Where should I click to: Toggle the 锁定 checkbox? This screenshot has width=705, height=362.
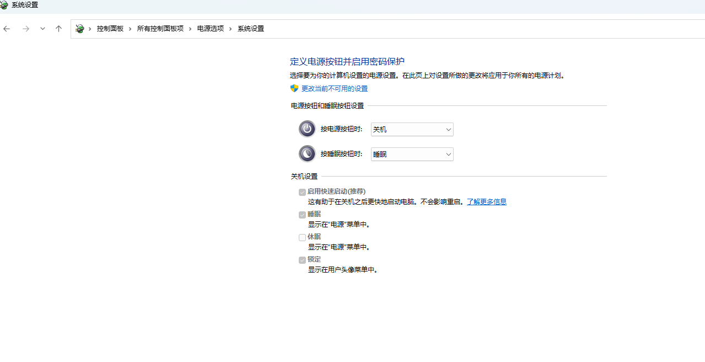302,260
